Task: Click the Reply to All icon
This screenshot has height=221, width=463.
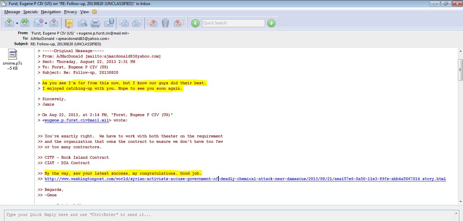Action: 25,23
